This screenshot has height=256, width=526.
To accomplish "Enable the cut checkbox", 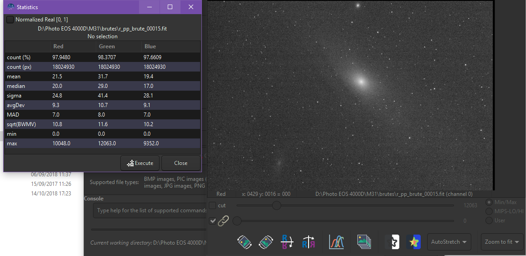I will (x=212, y=205).
